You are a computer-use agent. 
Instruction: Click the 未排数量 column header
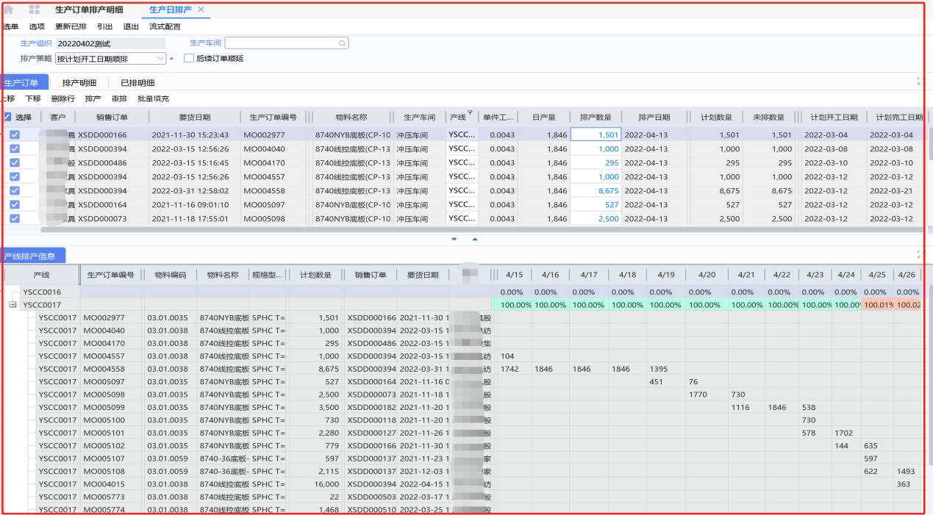point(769,117)
